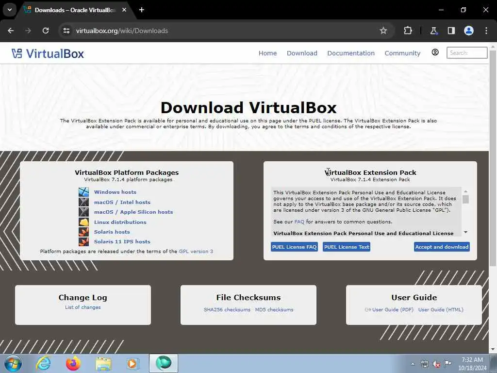Launch Firefox from the taskbar
This screenshot has height=373, width=497.
tap(73, 363)
